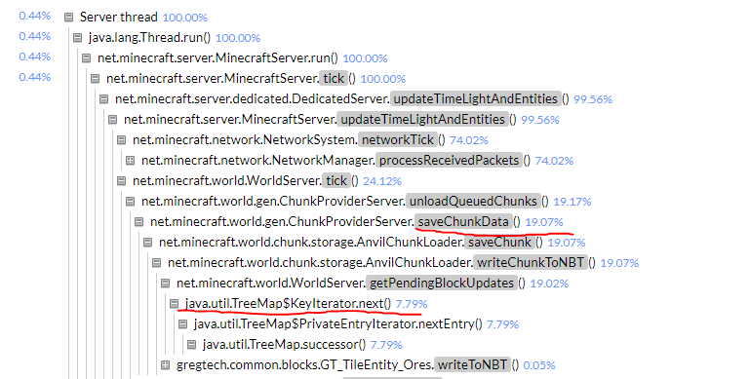Viewport: 750px width, 379px height.
Task: Click the processReceivedPackets method name
Action: [450, 160]
